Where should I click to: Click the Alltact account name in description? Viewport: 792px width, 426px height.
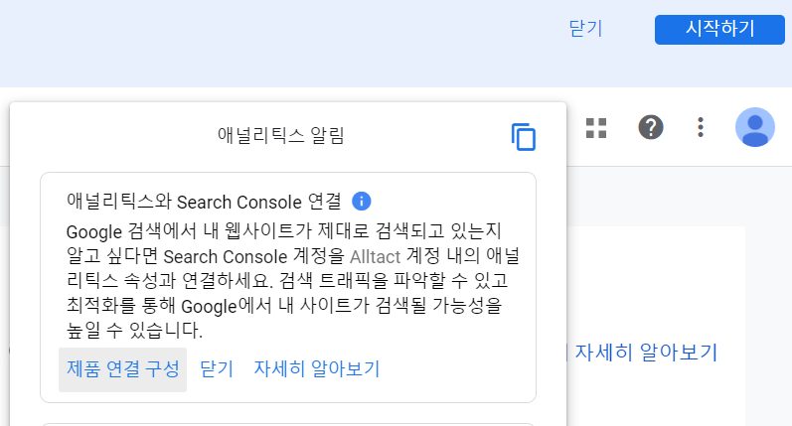coord(376,257)
